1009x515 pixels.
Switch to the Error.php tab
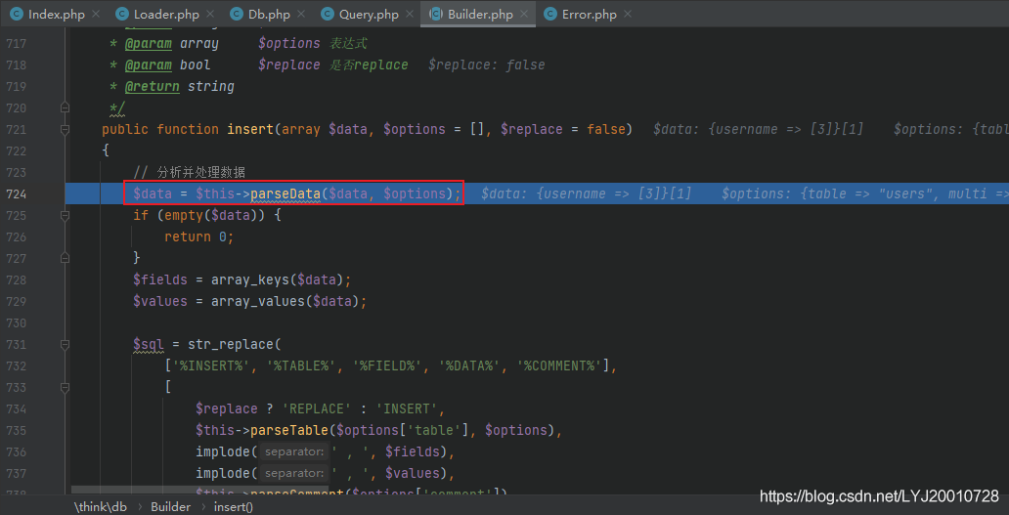[590, 14]
